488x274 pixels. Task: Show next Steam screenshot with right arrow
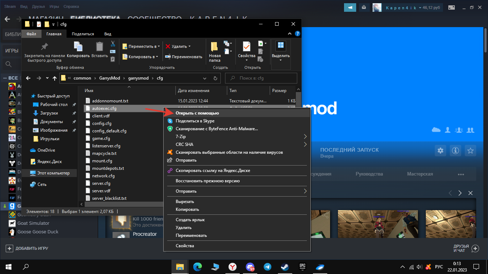point(460,193)
